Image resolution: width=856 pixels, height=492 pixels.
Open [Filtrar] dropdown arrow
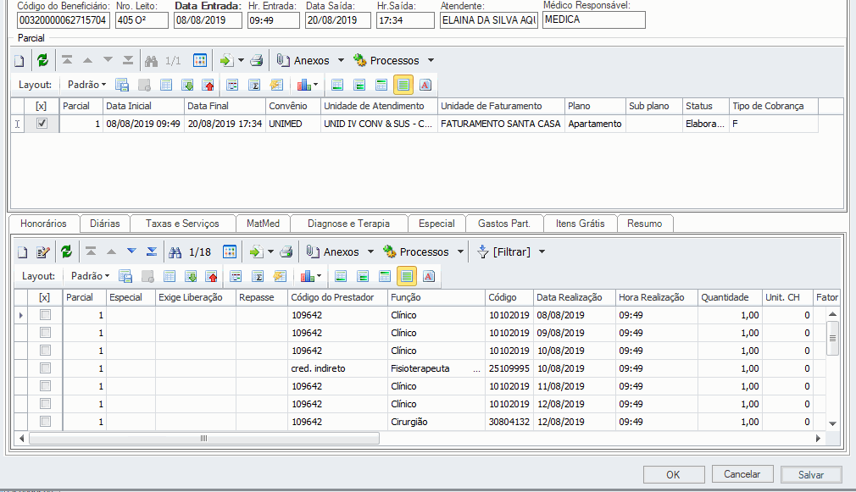(x=542, y=252)
